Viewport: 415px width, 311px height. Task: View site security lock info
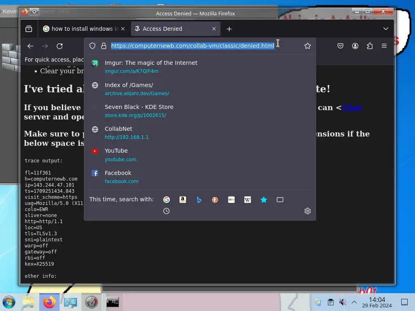click(x=104, y=46)
